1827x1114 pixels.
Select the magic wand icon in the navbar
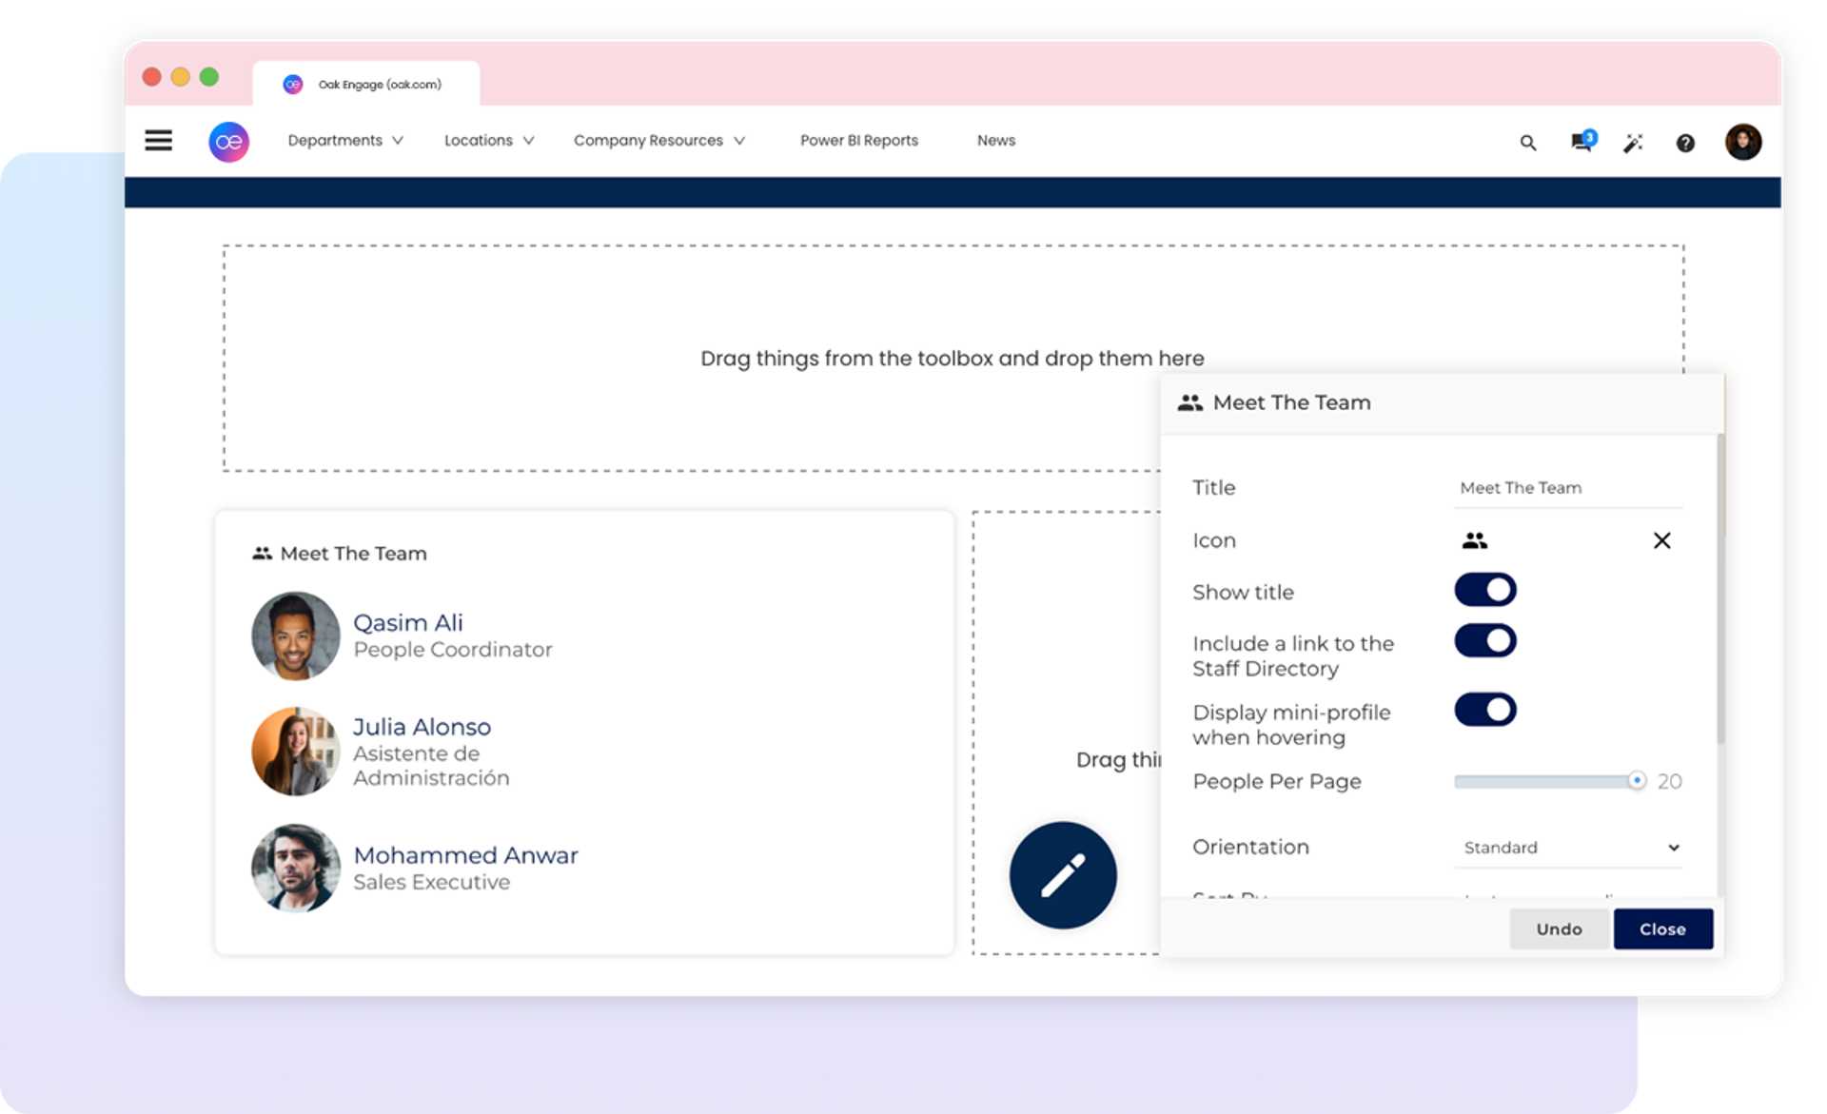[x=1634, y=142]
